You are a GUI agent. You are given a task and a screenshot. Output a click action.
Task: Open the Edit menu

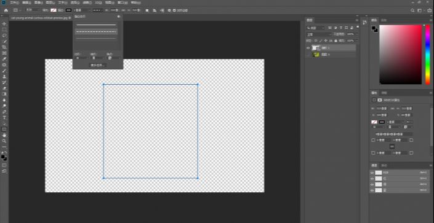pos(26,2)
